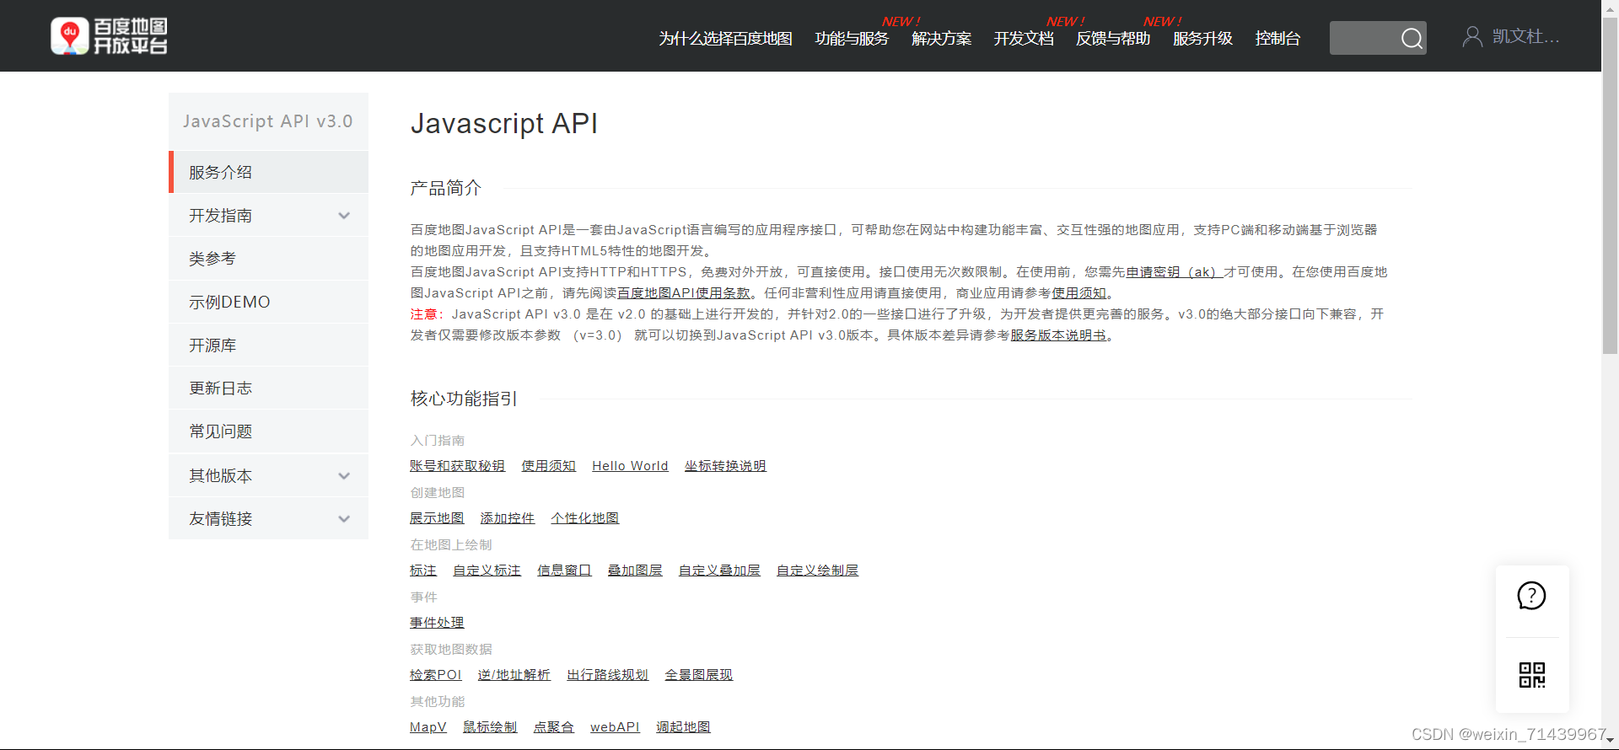Open the 标注 link
The width and height of the screenshot is (1619, 750).
[423, 571]
